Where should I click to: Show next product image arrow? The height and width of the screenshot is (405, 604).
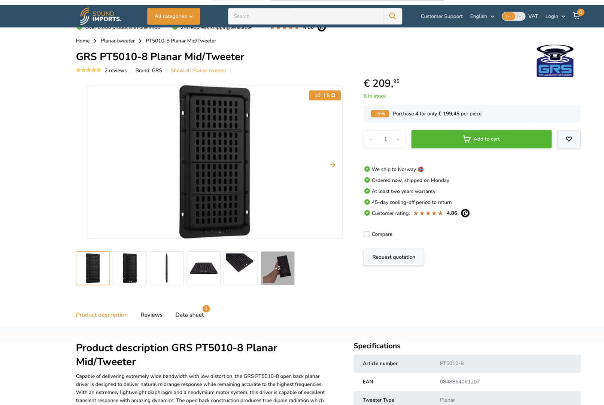[333, 165]
